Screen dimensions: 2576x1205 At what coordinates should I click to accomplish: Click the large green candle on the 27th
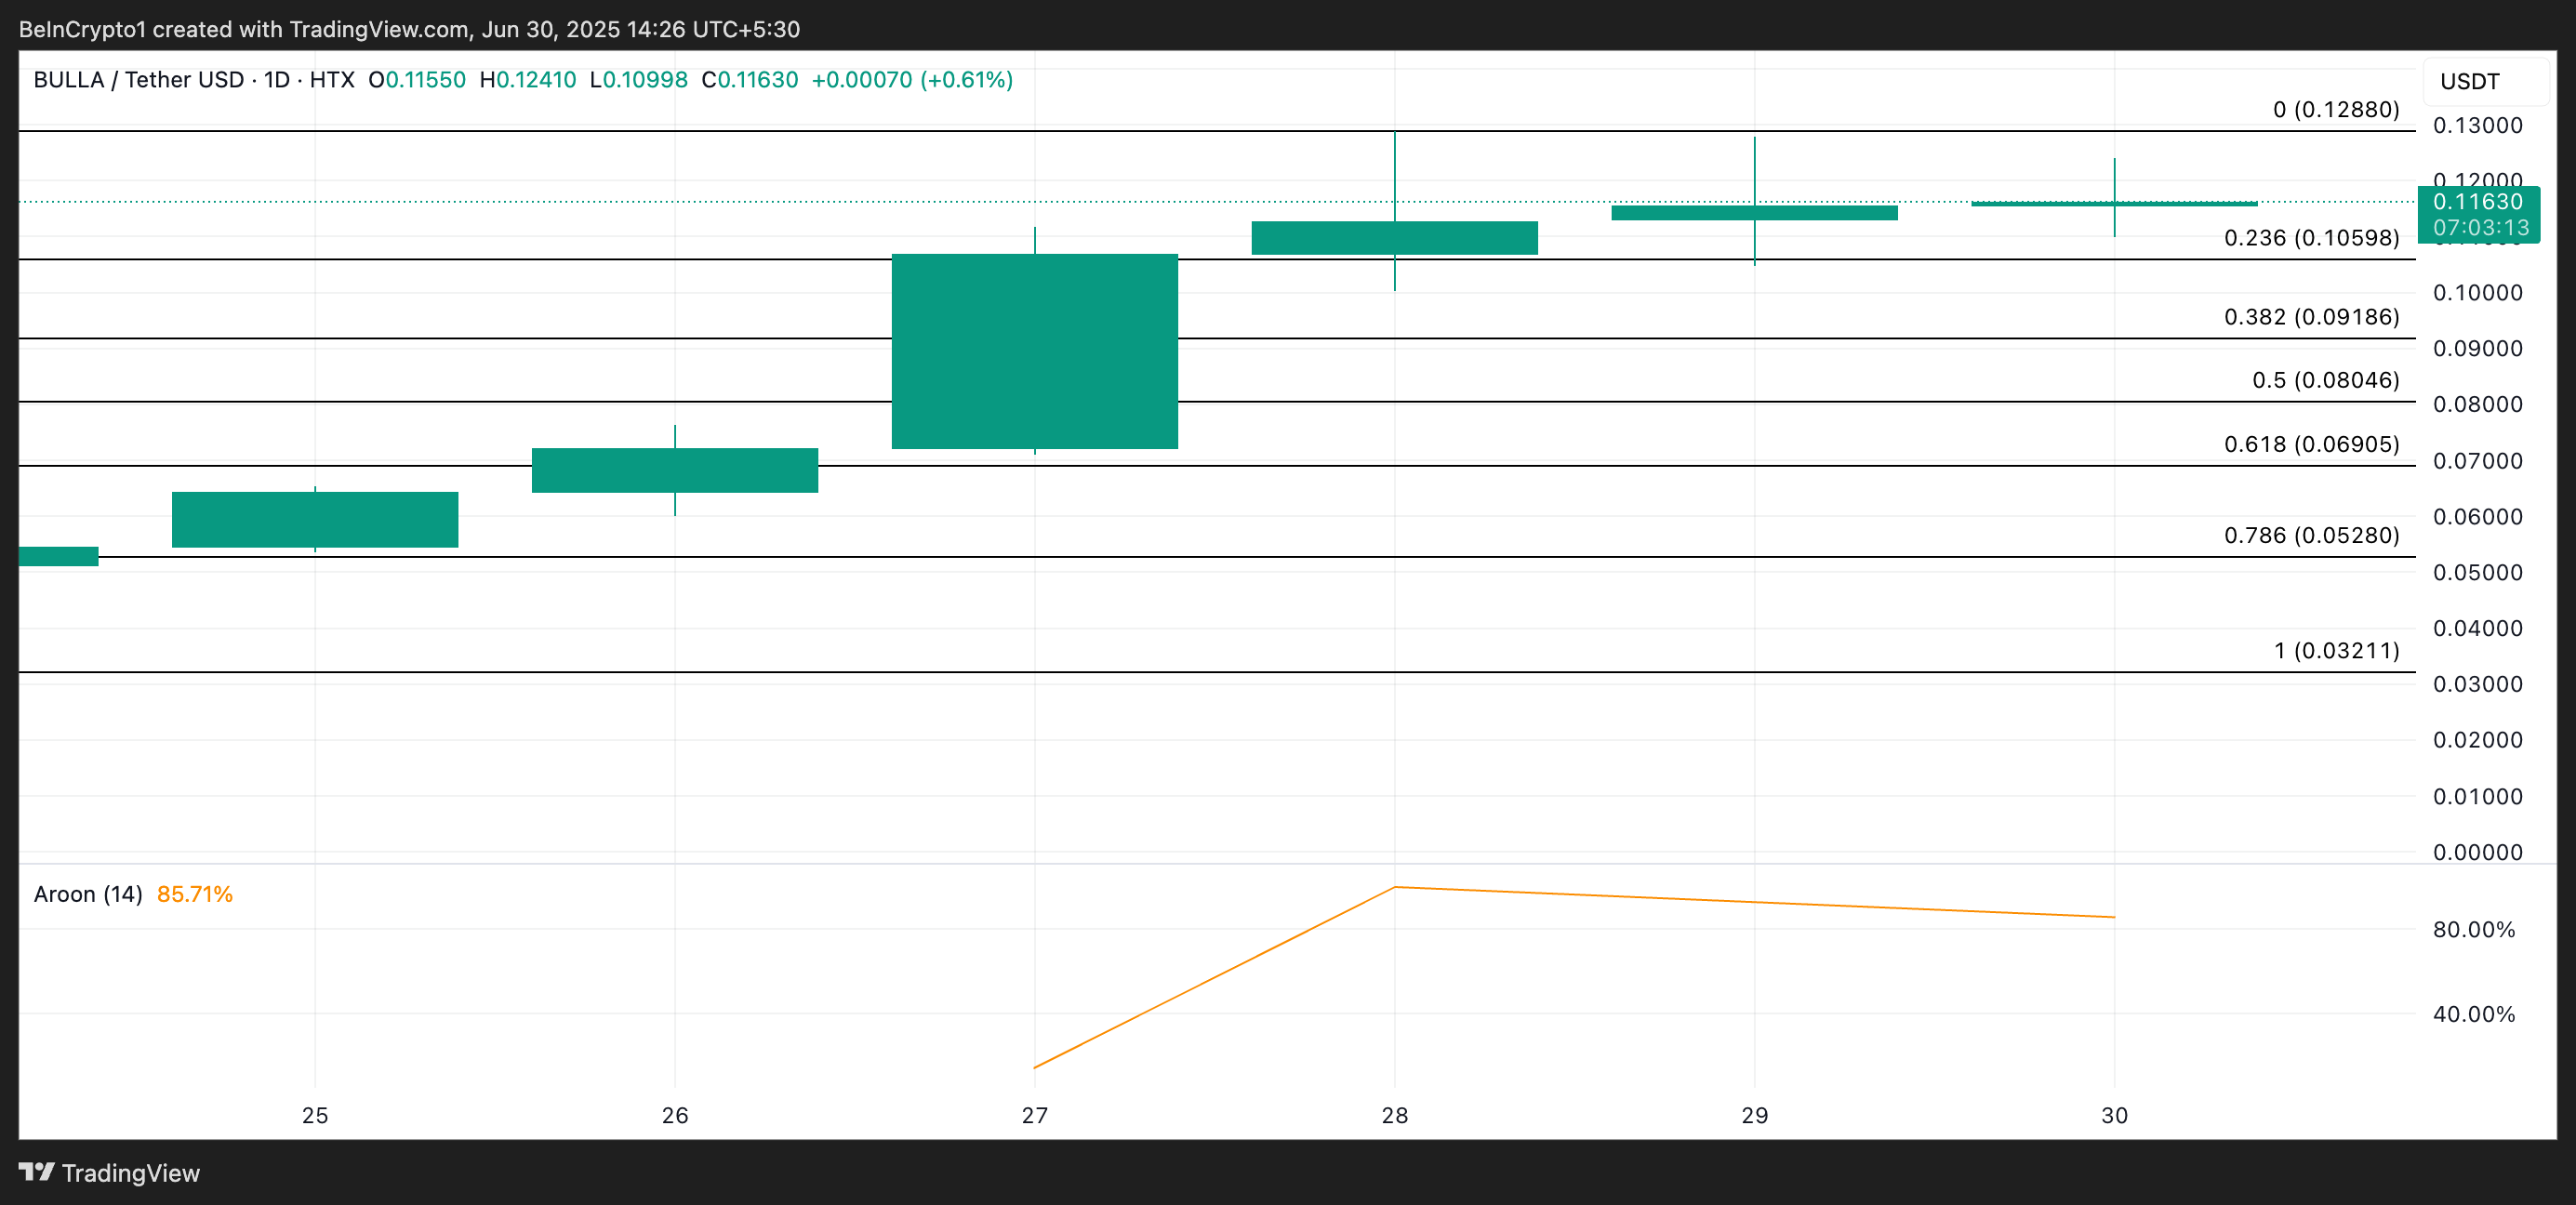pos(1034,351)
